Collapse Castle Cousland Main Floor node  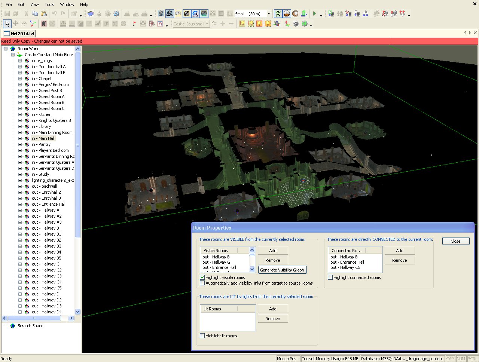[x=13, y=55]
